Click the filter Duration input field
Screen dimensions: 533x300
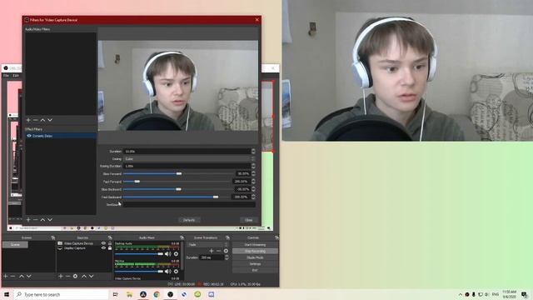point(187,151)
